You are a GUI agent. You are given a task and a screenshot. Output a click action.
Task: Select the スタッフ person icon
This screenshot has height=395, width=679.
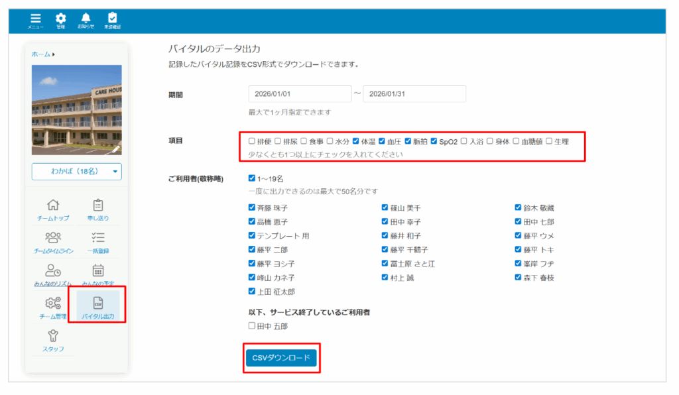(x=53, y=339)
